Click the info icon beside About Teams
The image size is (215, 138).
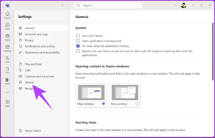click(20, 130)
